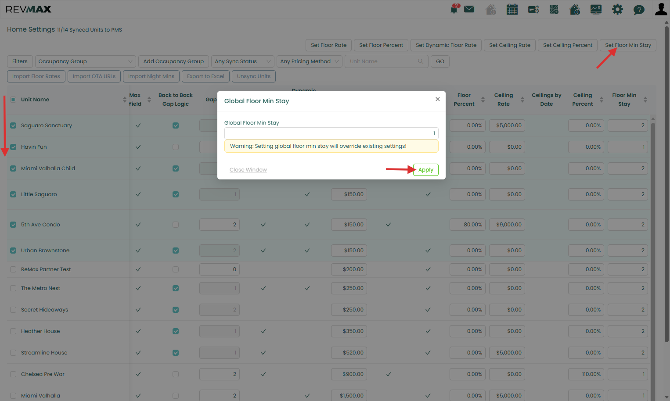Close the Global Floor Min Stay dialog

[437, 99]
